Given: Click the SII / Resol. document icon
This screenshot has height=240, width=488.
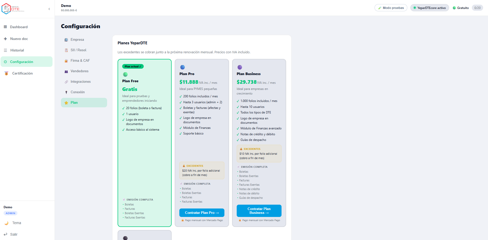Looking at the screenshot, I should 66,50.
